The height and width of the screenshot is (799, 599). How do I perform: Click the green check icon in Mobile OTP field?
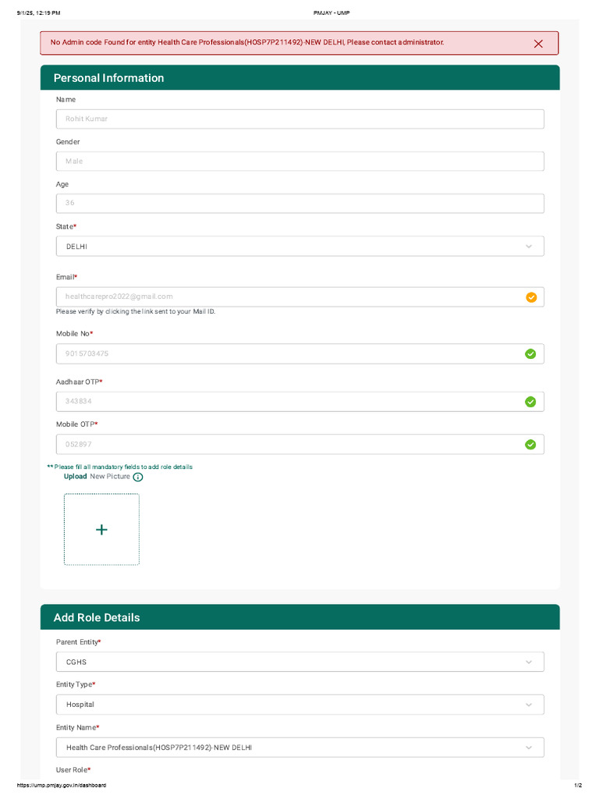point(530,444)
